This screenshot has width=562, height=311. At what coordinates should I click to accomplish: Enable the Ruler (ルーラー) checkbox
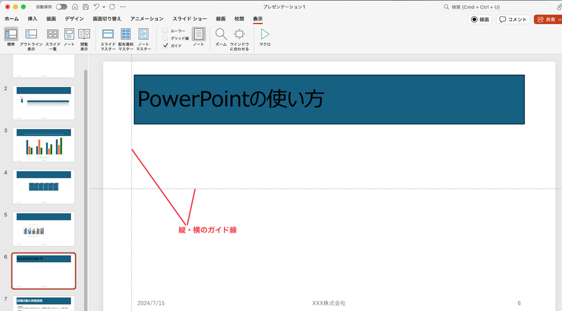165,31
